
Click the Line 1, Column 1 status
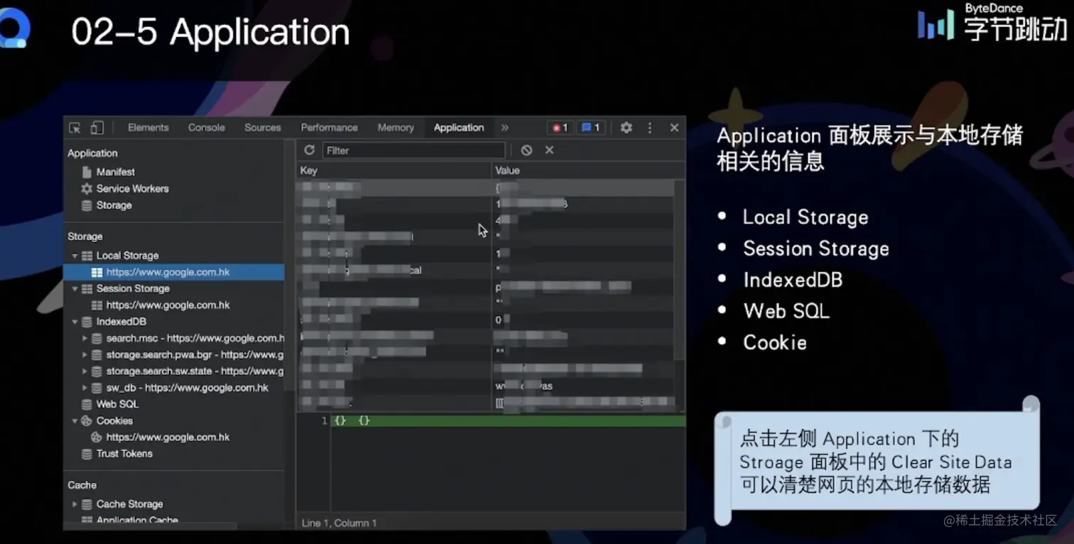(340, 523)
